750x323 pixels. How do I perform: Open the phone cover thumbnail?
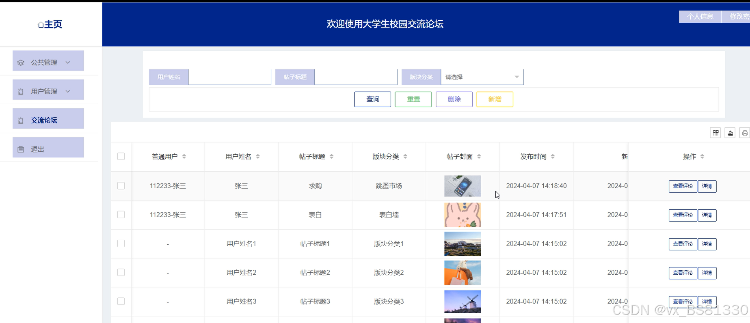463,186
